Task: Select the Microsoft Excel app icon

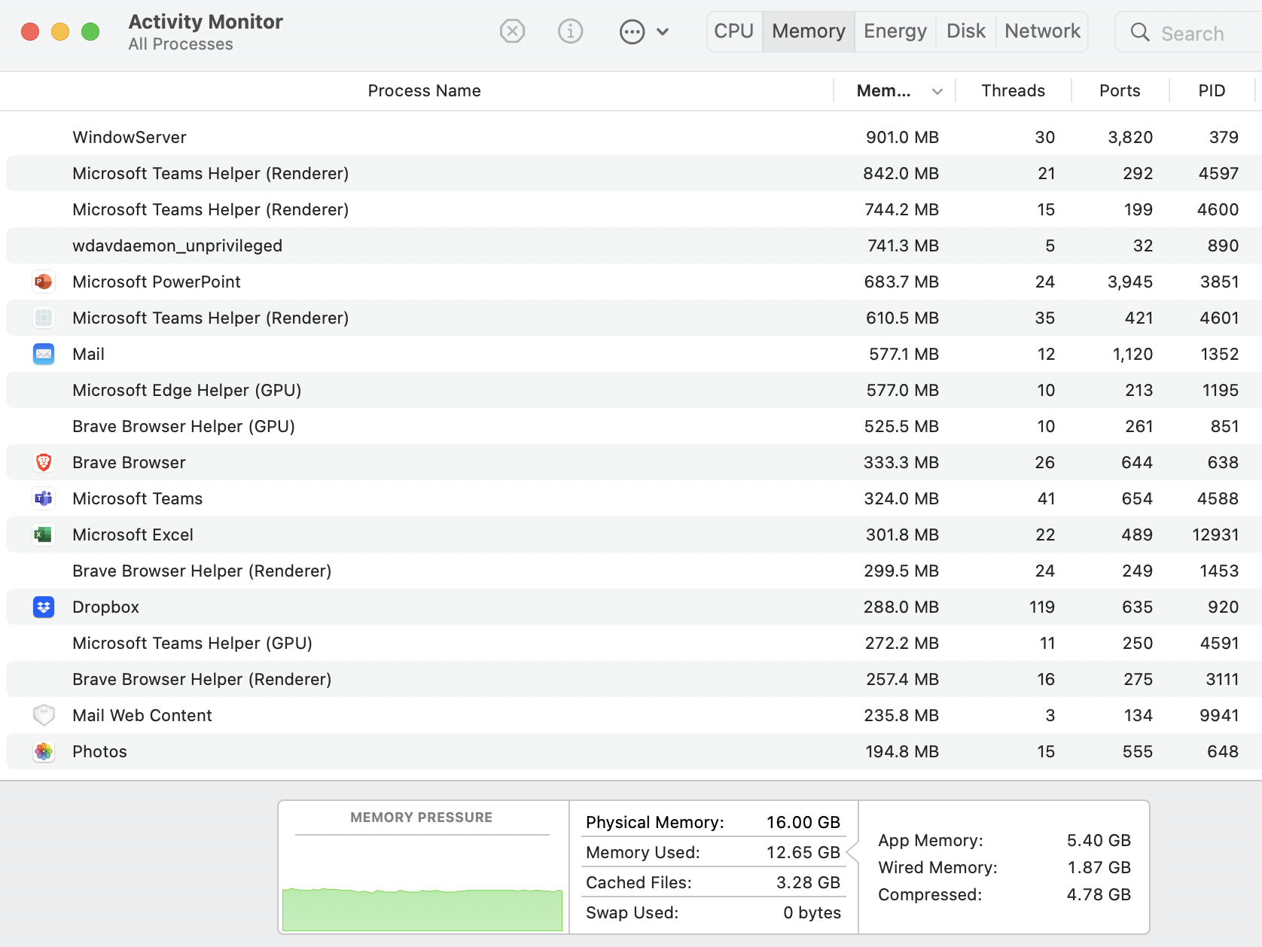Action: (x=44, y=534)
